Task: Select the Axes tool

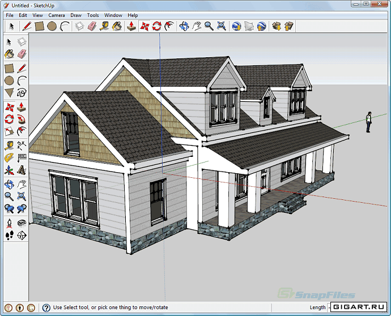Action: (9, 170)
